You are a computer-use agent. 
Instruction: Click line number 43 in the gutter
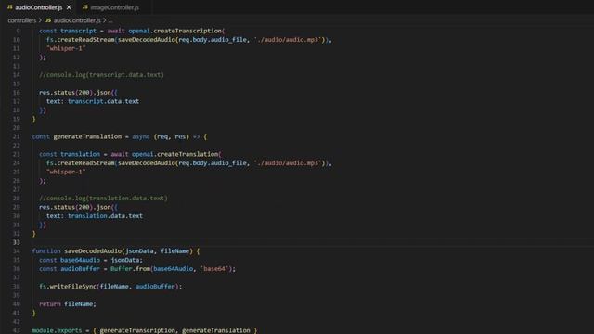(x=17, y=330)
